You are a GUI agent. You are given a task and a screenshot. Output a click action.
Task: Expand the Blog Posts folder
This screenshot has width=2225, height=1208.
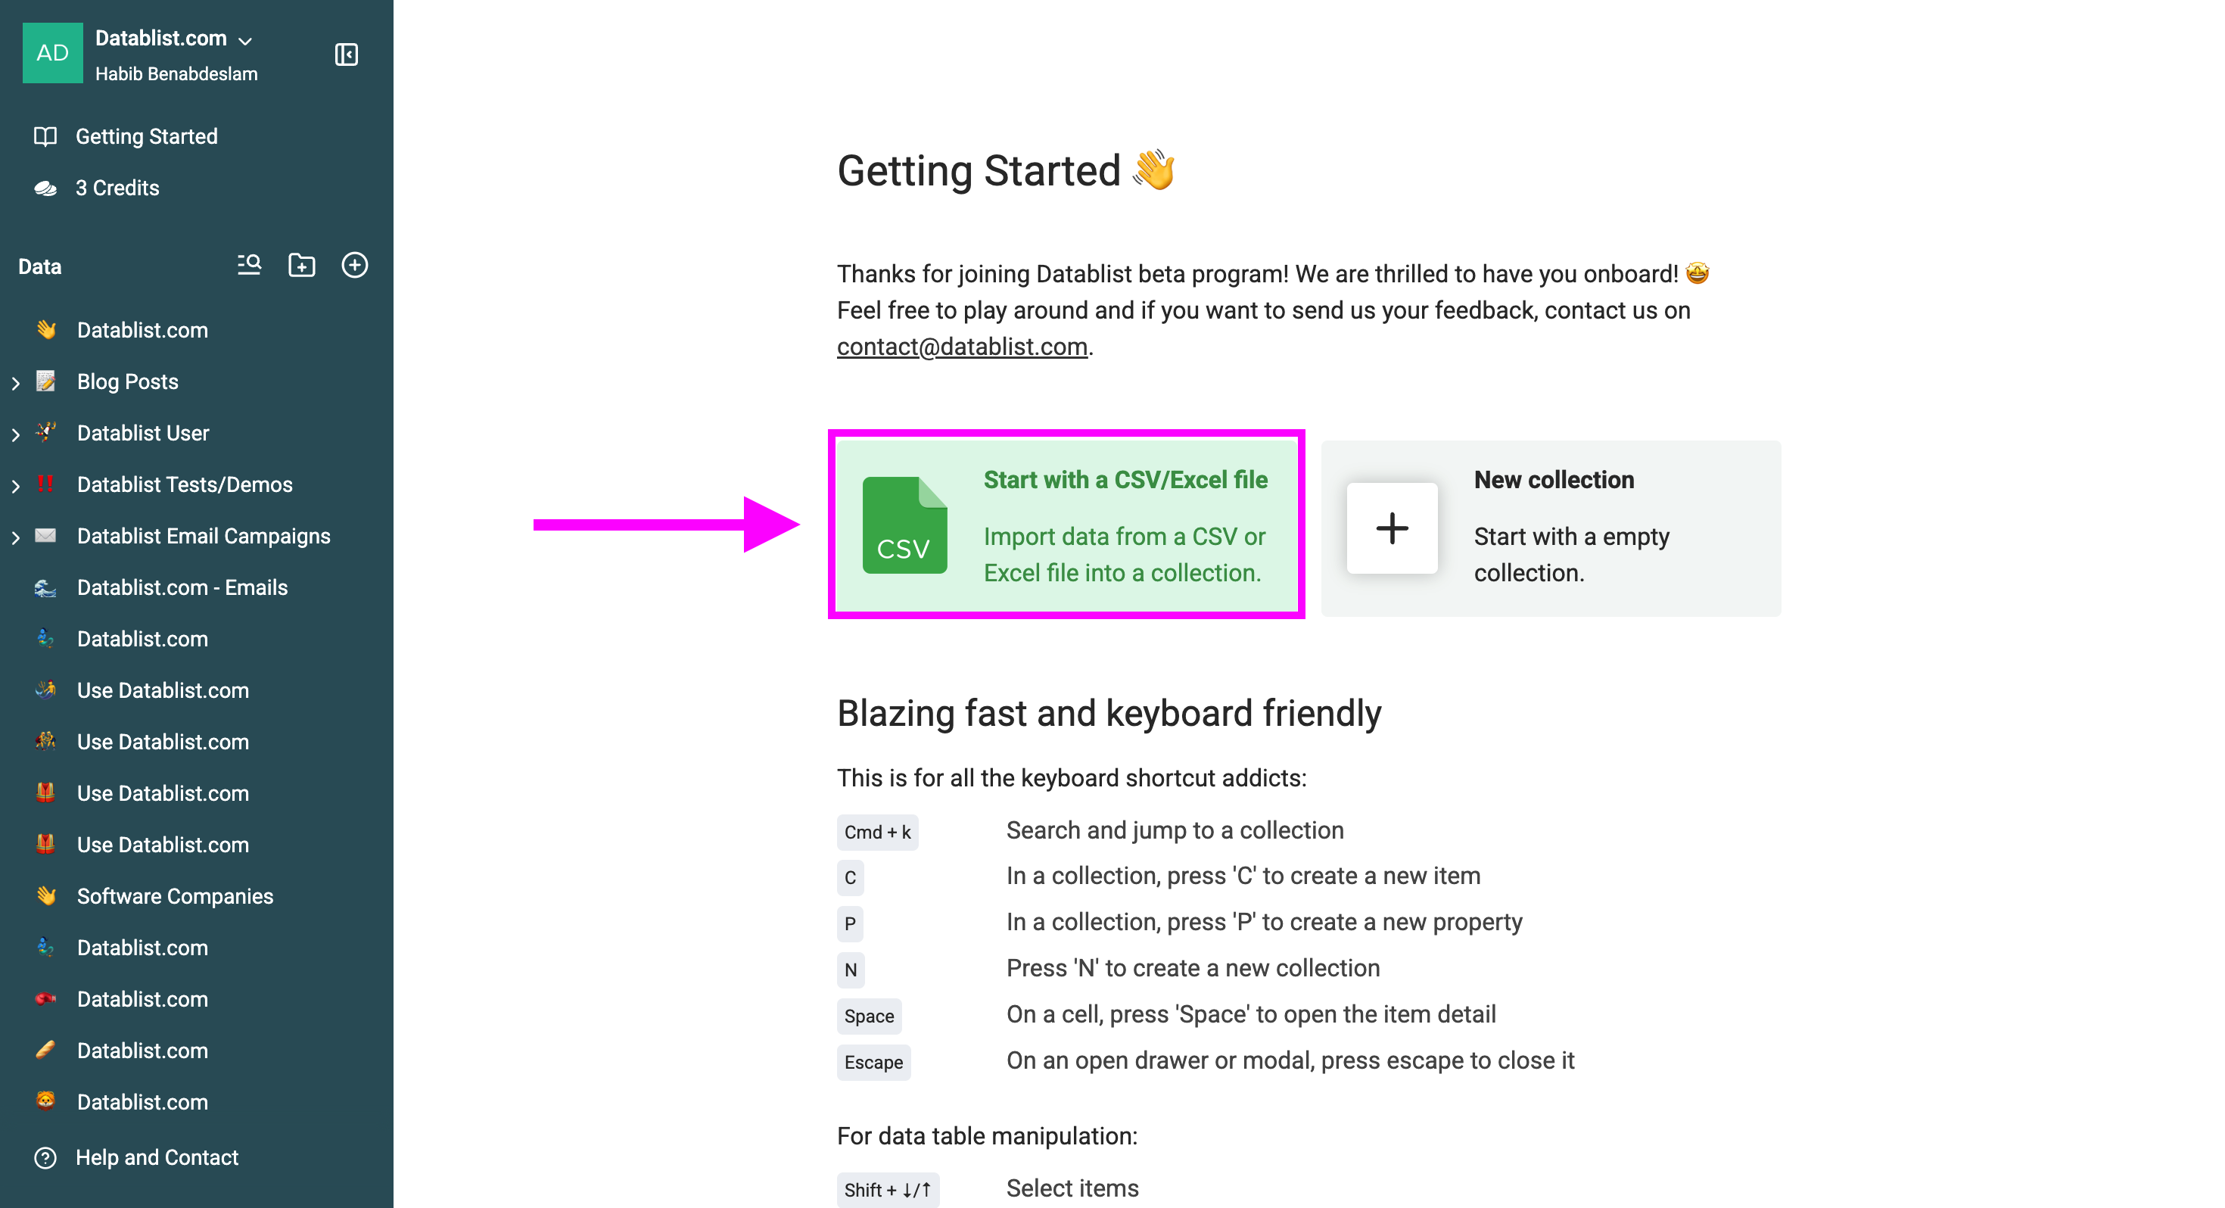pyautogui.click(x=16, y=384)
